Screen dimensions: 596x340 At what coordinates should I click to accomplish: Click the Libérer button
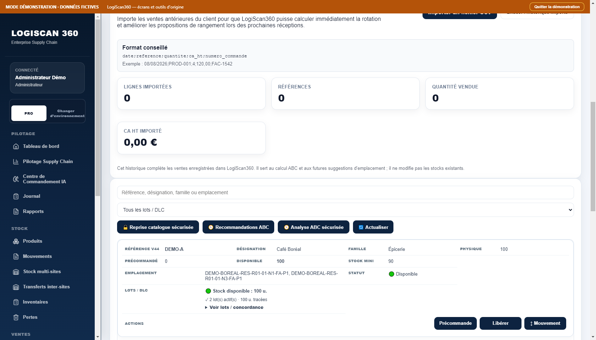point(500,323)
